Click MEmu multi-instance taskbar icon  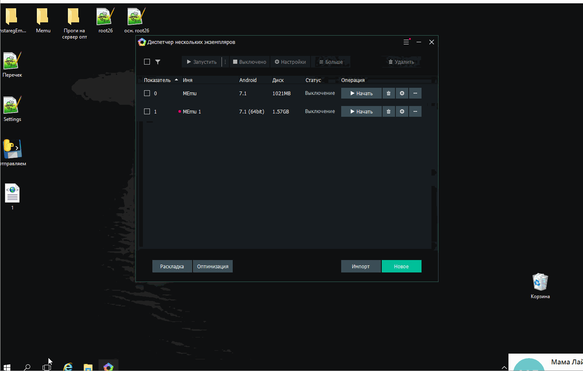pyautogui.click(x=108, y=366)
